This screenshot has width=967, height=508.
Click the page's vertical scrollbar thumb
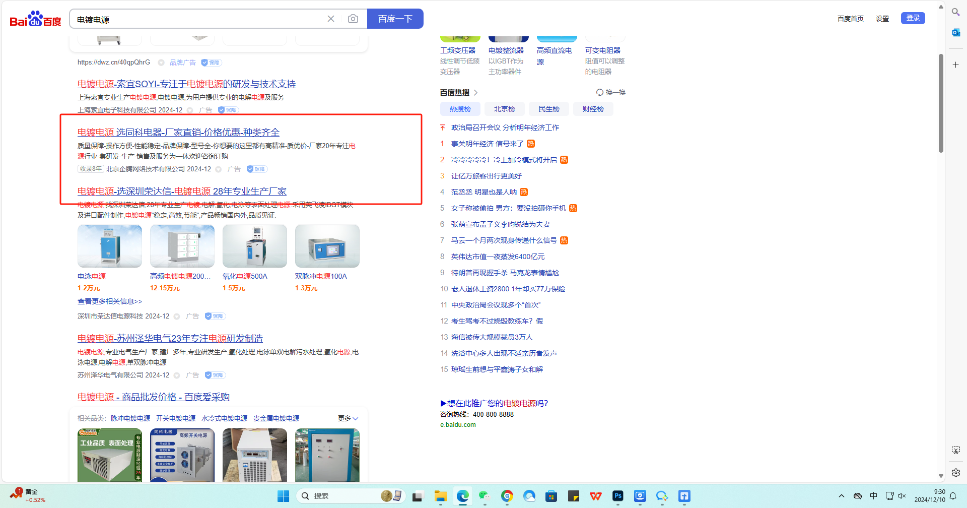941,103
